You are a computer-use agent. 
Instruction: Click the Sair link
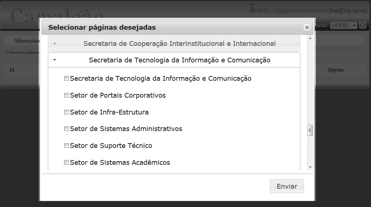click(335, 11)
